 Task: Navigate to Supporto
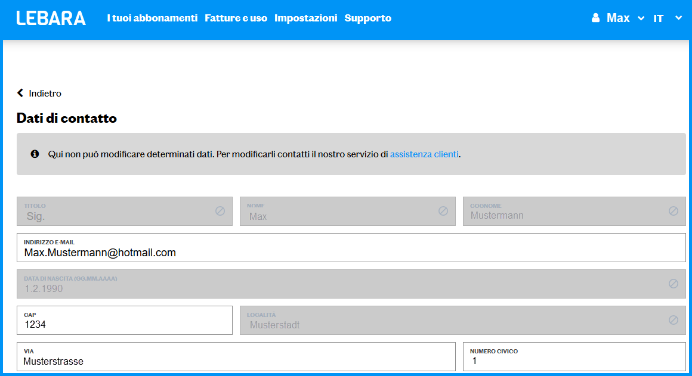[368, 18]
